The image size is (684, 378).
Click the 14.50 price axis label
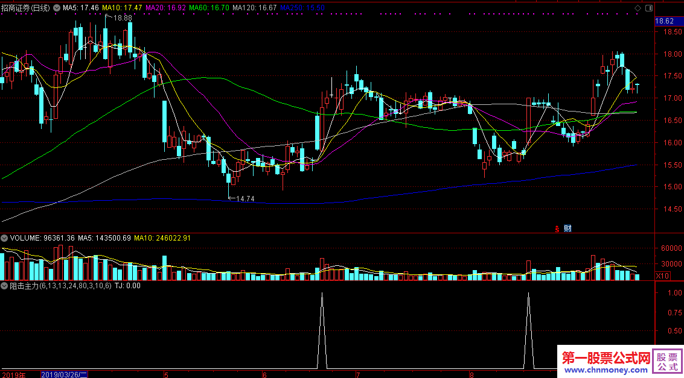[x=672, y=209]
